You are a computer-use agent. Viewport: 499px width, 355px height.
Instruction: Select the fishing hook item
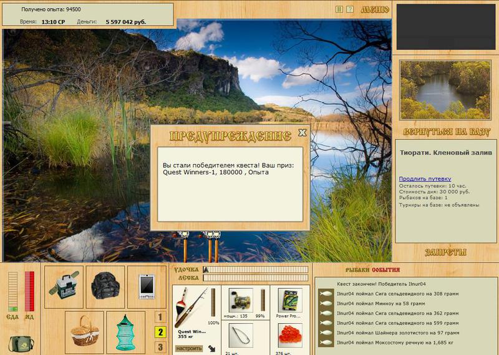coord(241,336)
